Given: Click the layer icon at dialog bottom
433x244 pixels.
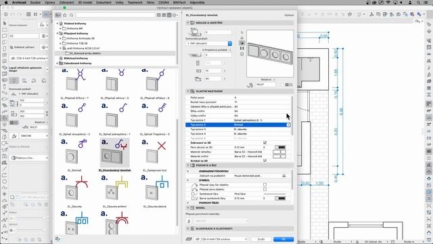Looking at the screenshot, I should [x=189, y=239].
